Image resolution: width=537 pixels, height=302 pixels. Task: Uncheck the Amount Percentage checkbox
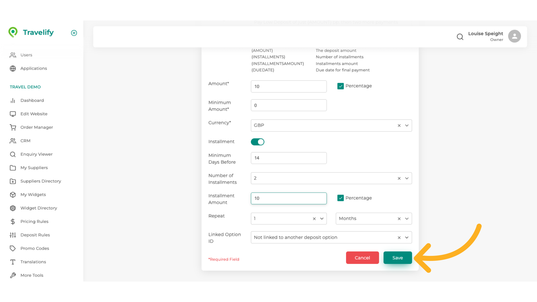(x=340, y=86)
